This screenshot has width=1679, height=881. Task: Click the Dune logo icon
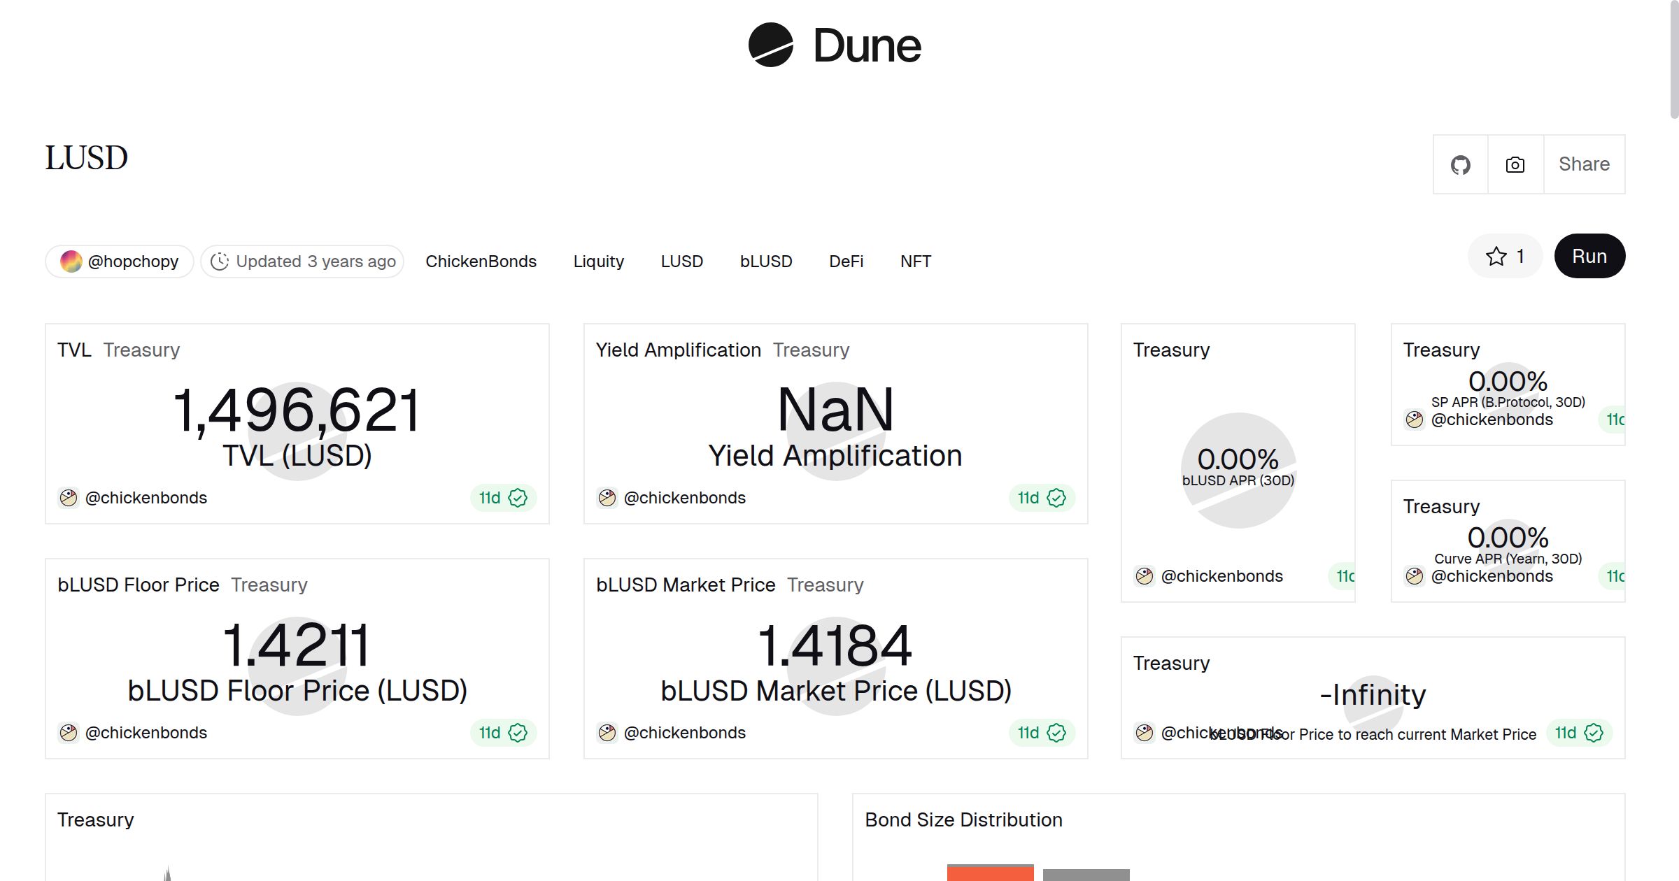770,45
